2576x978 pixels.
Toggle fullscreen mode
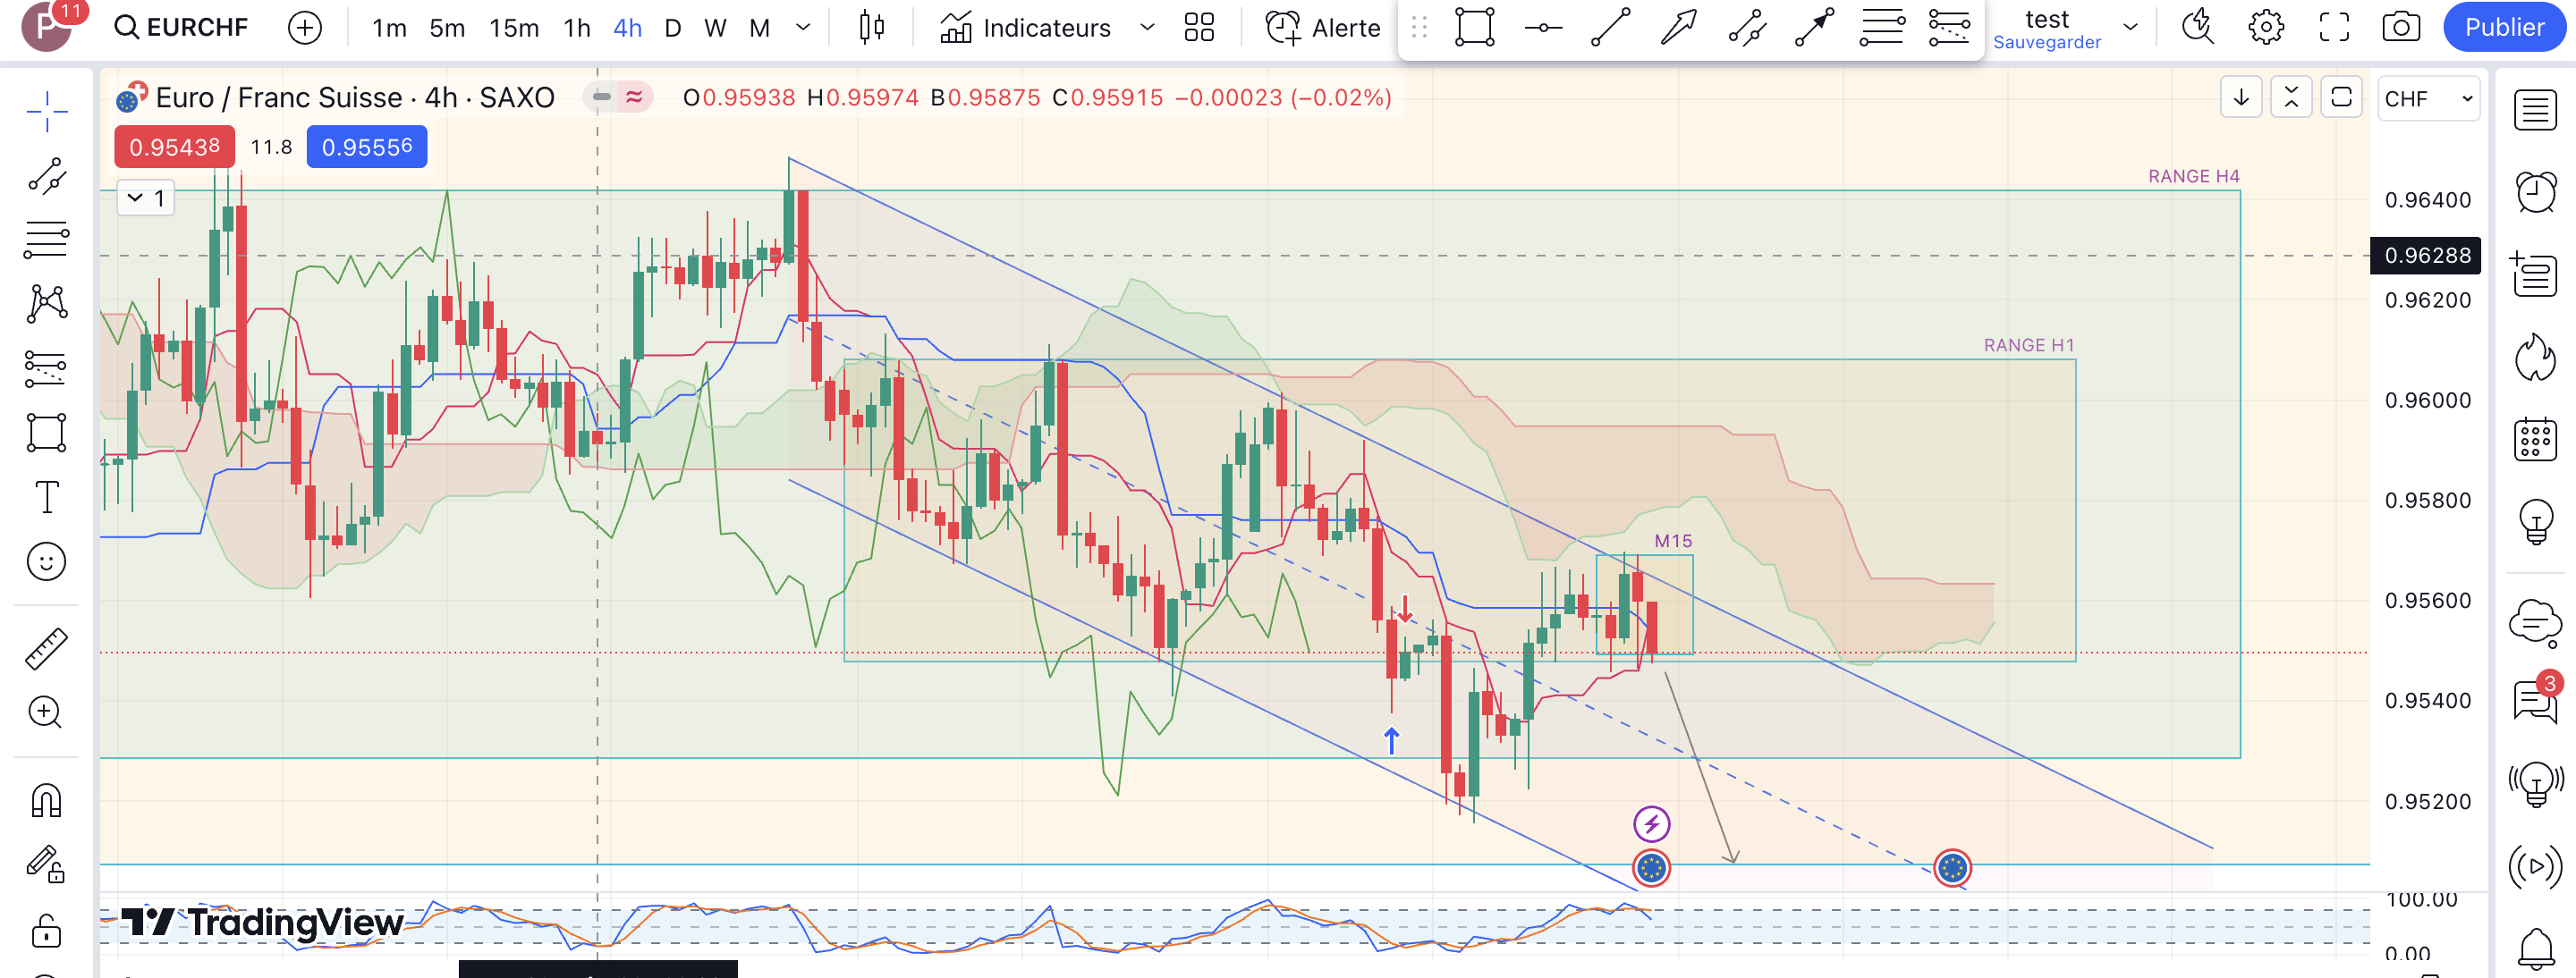click(x=2334, y=27)
